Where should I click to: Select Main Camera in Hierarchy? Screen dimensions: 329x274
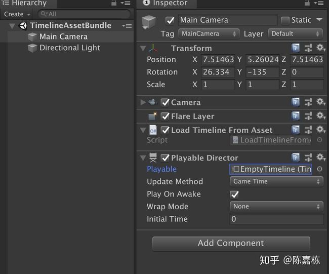point(67,37)
